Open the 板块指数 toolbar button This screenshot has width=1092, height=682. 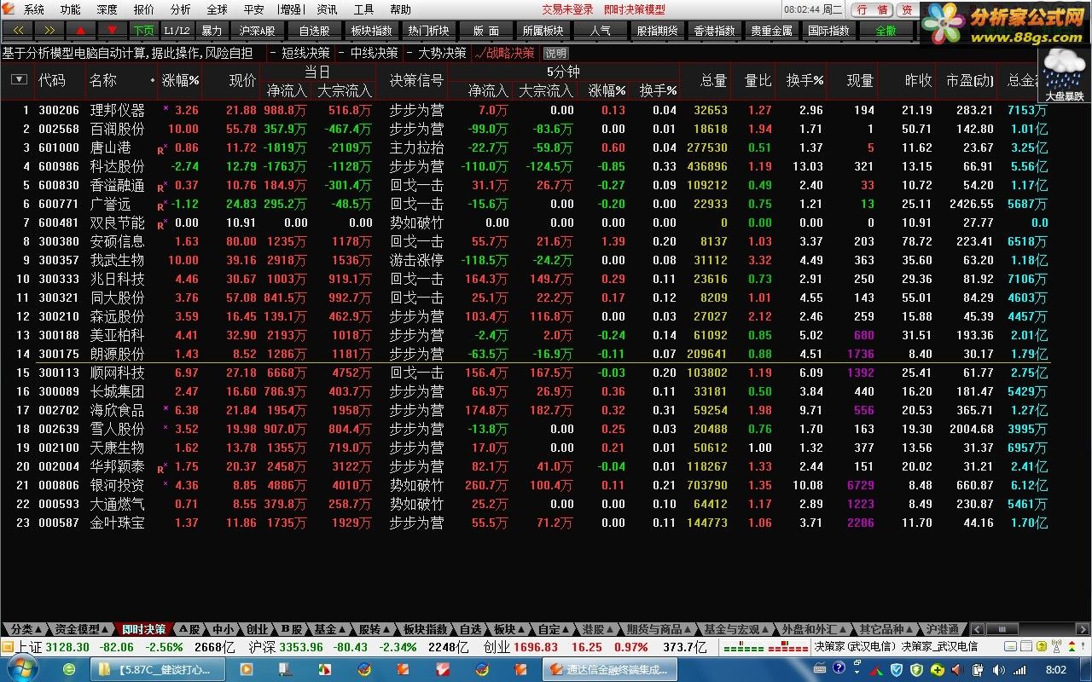point(372,30)
